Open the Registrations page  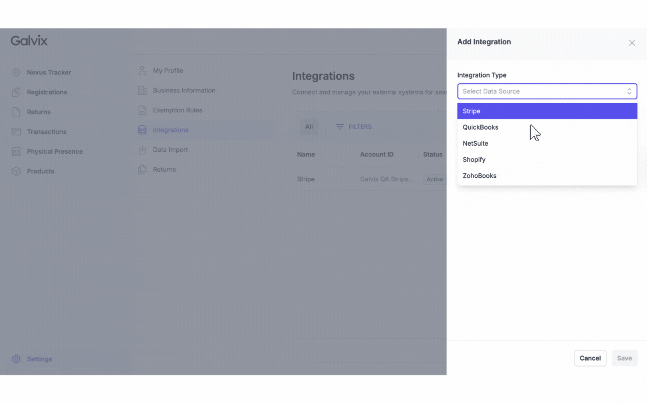(47, 92)
